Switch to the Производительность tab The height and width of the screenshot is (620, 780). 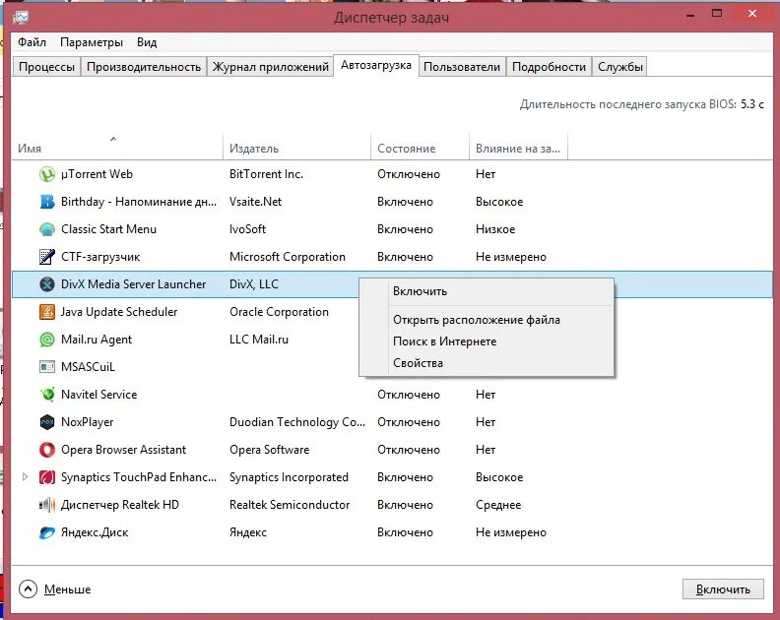144,67
